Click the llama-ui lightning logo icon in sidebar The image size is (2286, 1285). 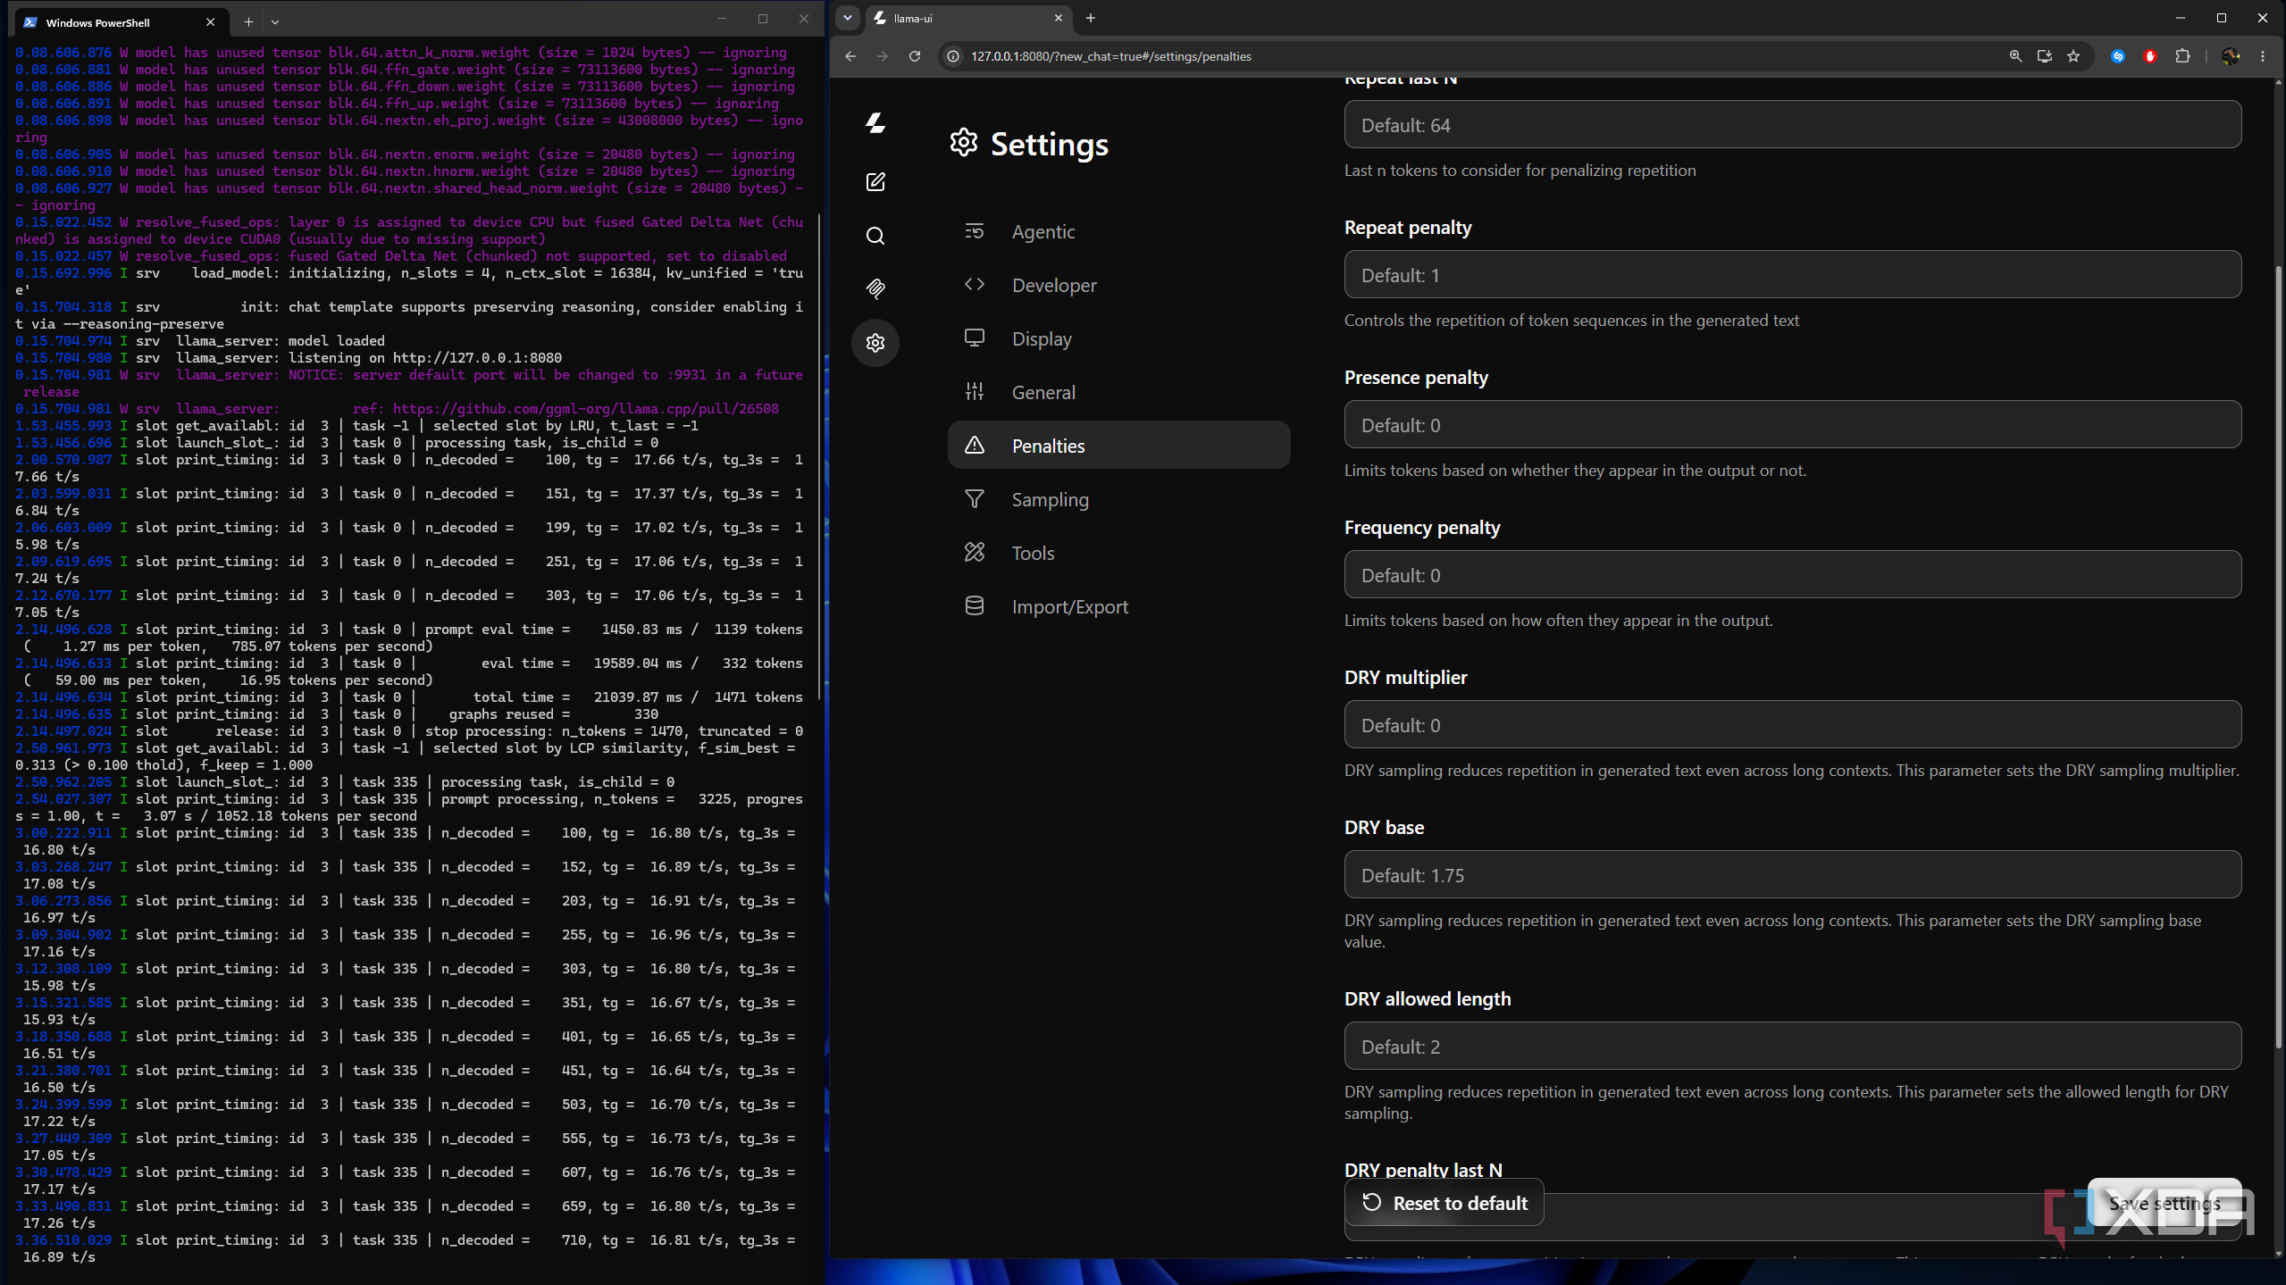(875, 123)
